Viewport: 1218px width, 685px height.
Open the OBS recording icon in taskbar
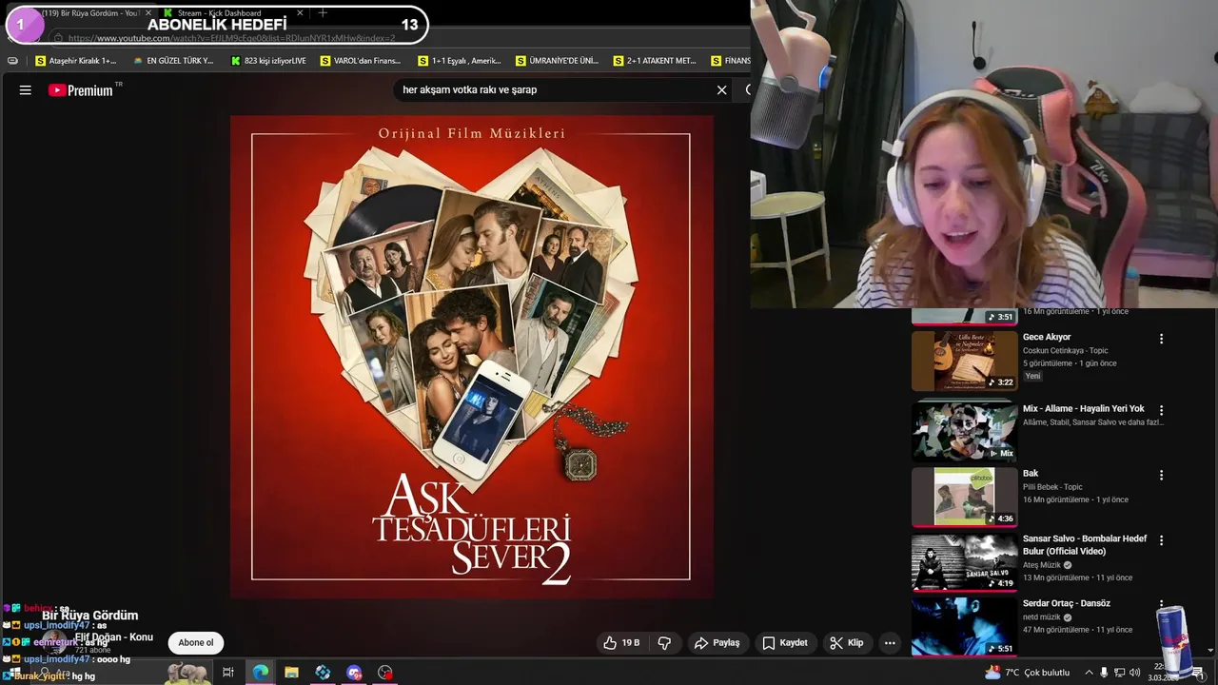385,673
